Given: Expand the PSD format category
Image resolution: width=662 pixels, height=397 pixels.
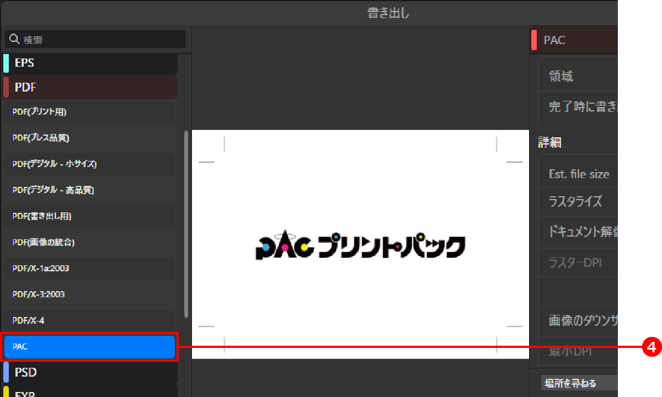Looking at the screenshot, I should (x=90, y=372).
